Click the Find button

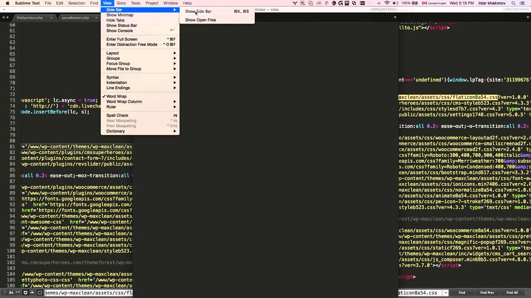point(462,293)
